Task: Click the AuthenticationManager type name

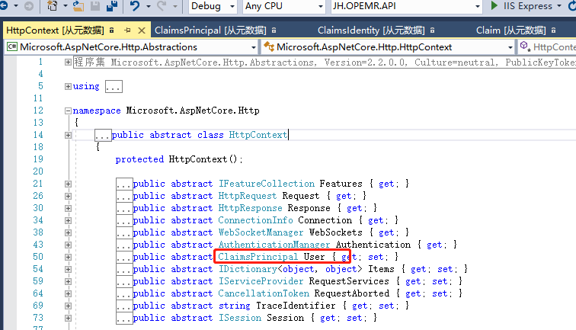Action: click(x=274, y=245)
